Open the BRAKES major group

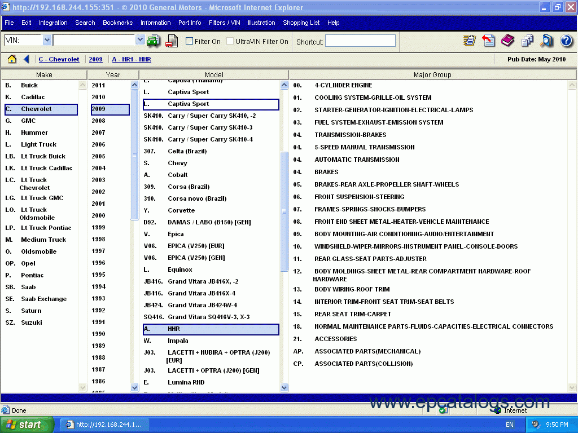(x=326, y=172)
